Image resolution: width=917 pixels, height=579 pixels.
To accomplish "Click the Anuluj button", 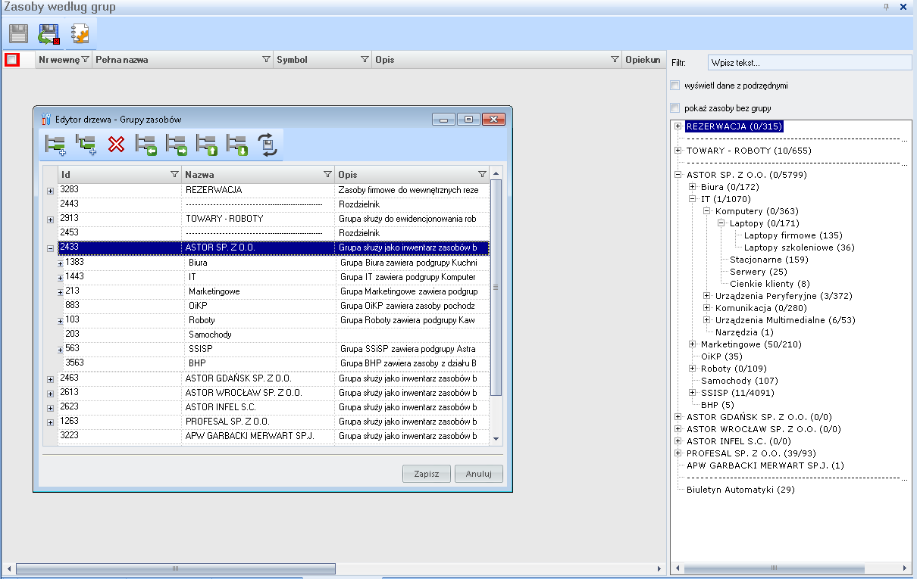I will pyautogui.click(x=479, y=474).
